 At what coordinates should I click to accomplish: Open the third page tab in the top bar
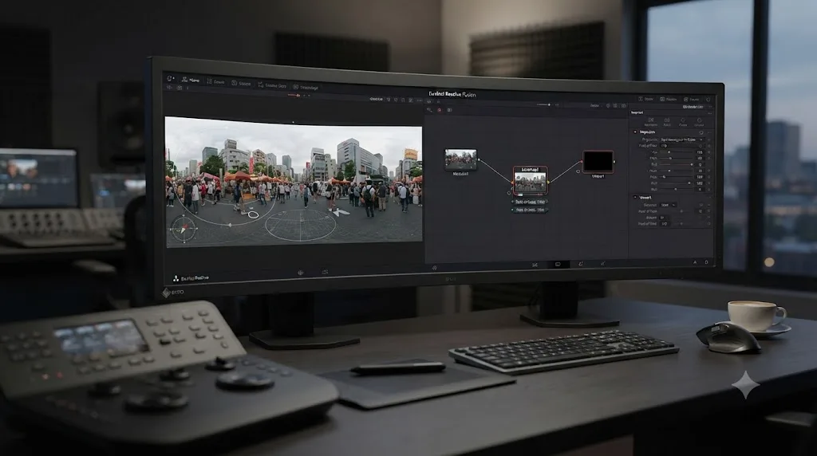coord(241,83)
